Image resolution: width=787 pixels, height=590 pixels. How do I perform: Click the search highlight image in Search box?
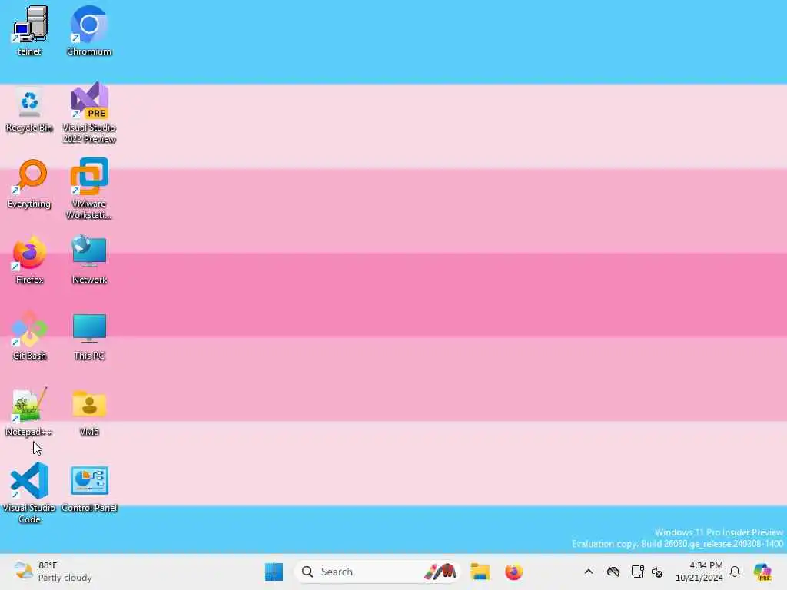[440, 572]
